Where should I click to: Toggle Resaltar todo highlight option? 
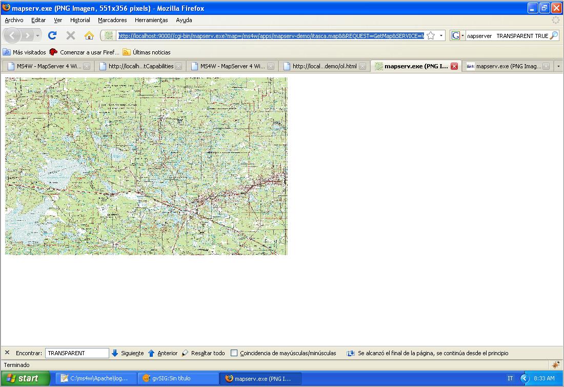pyautogui.click(x=203, y=353)
